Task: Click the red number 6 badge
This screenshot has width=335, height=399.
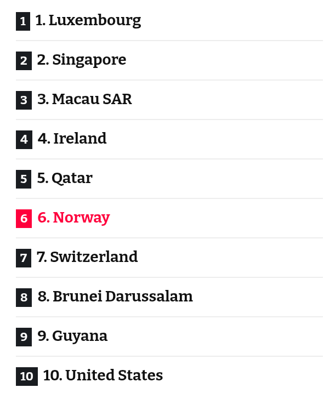Action: pyautogui.click(x=24, y=219)
